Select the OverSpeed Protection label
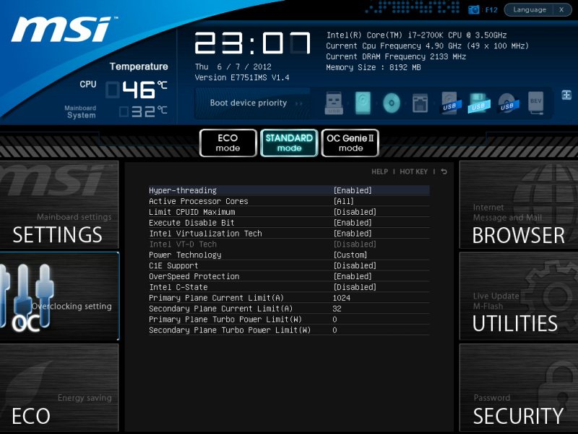Screen dimensions: 578x434 (194, 276)
